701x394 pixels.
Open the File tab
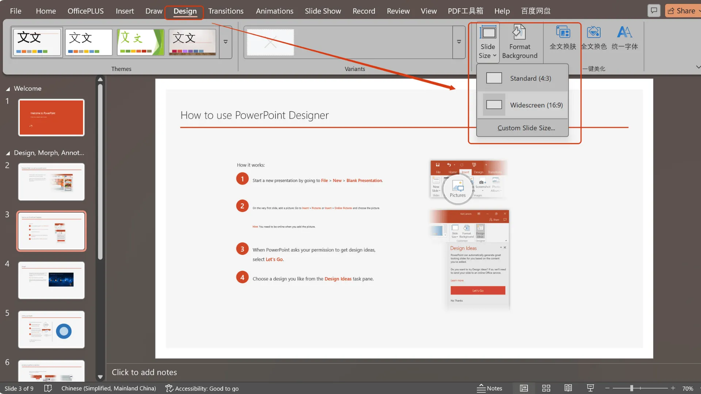(x=15, y=11)
